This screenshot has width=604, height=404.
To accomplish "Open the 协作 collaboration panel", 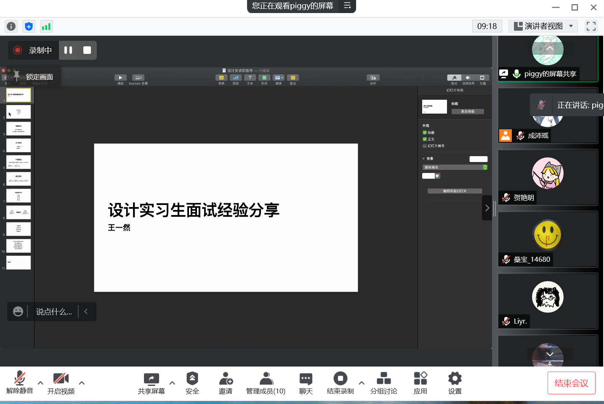I will click(373, 77).
